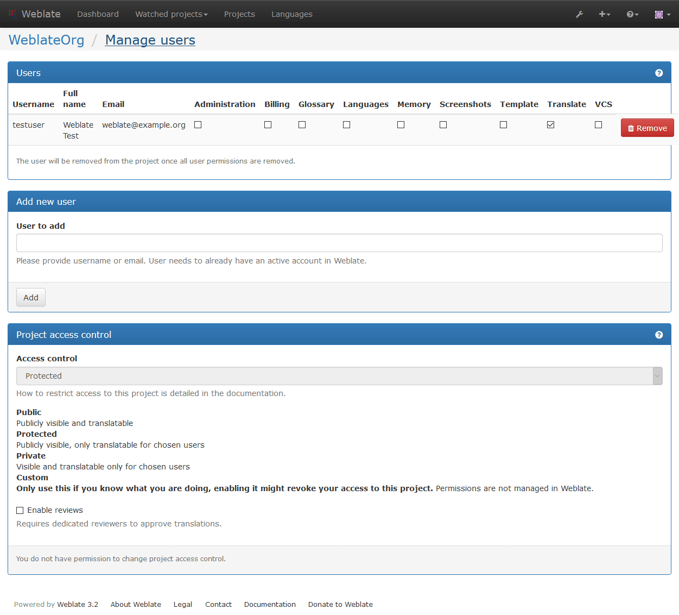
Task: Click Manage users breadcrumb link
Action: pyautogui.click(x=150, y=40)
